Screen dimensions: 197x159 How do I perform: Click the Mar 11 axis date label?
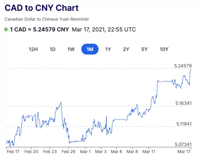coord(149,152)
